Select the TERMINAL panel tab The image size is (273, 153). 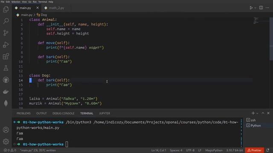pyautogui.click(x=87, y=113)
